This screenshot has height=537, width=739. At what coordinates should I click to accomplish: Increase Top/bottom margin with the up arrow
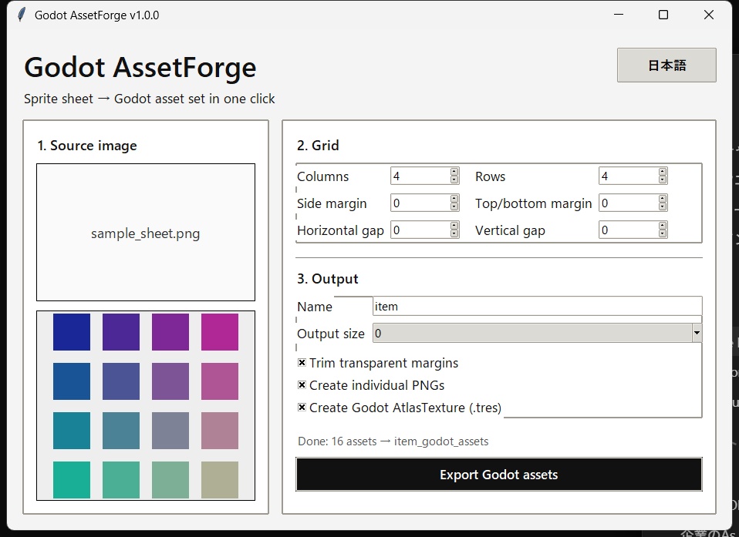(663, 199)
